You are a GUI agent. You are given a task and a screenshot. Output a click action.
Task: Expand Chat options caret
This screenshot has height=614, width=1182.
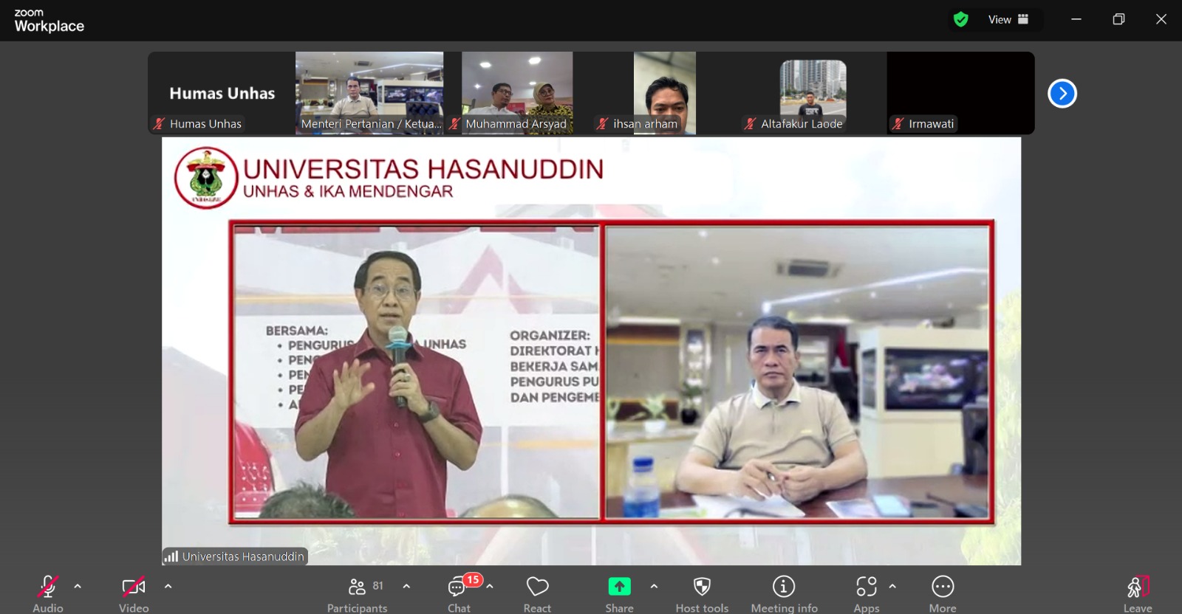tap(489, 586)
